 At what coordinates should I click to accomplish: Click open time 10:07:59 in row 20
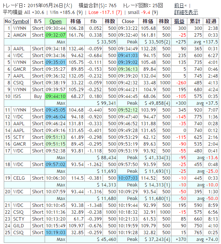(x=56, y=192)
